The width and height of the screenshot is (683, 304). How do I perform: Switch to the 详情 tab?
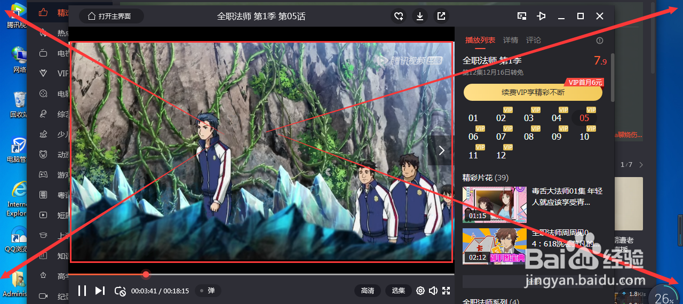click(x=511, y=40)
